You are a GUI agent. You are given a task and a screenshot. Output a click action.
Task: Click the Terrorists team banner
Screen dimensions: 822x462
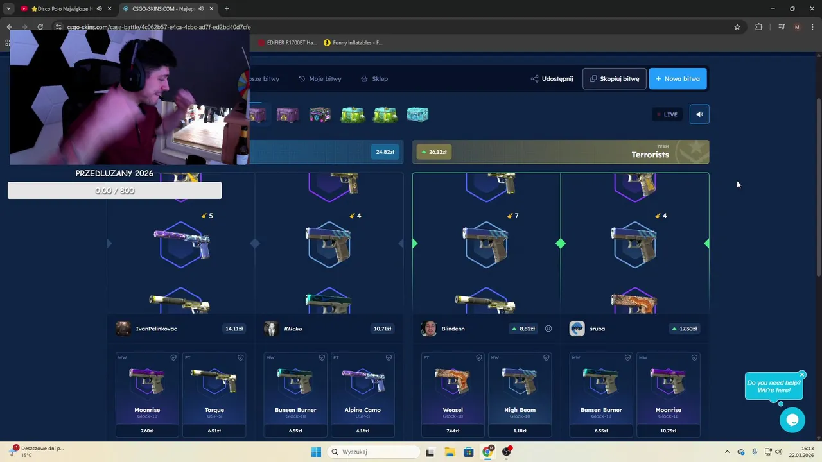pyautogui.click(x=561, y=151)
